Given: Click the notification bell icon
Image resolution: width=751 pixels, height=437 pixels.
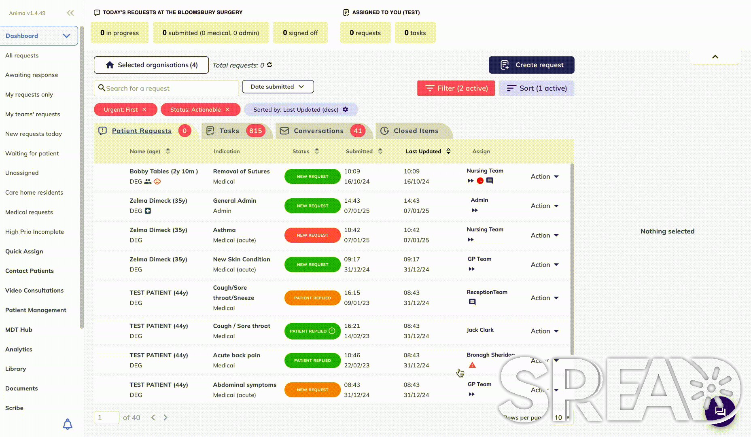Looking at the screenshot, I should click(68, 424).
